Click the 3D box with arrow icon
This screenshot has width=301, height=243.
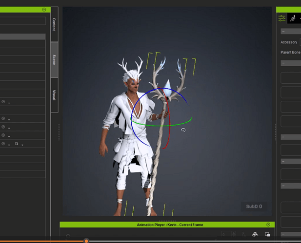coord(255,234)
